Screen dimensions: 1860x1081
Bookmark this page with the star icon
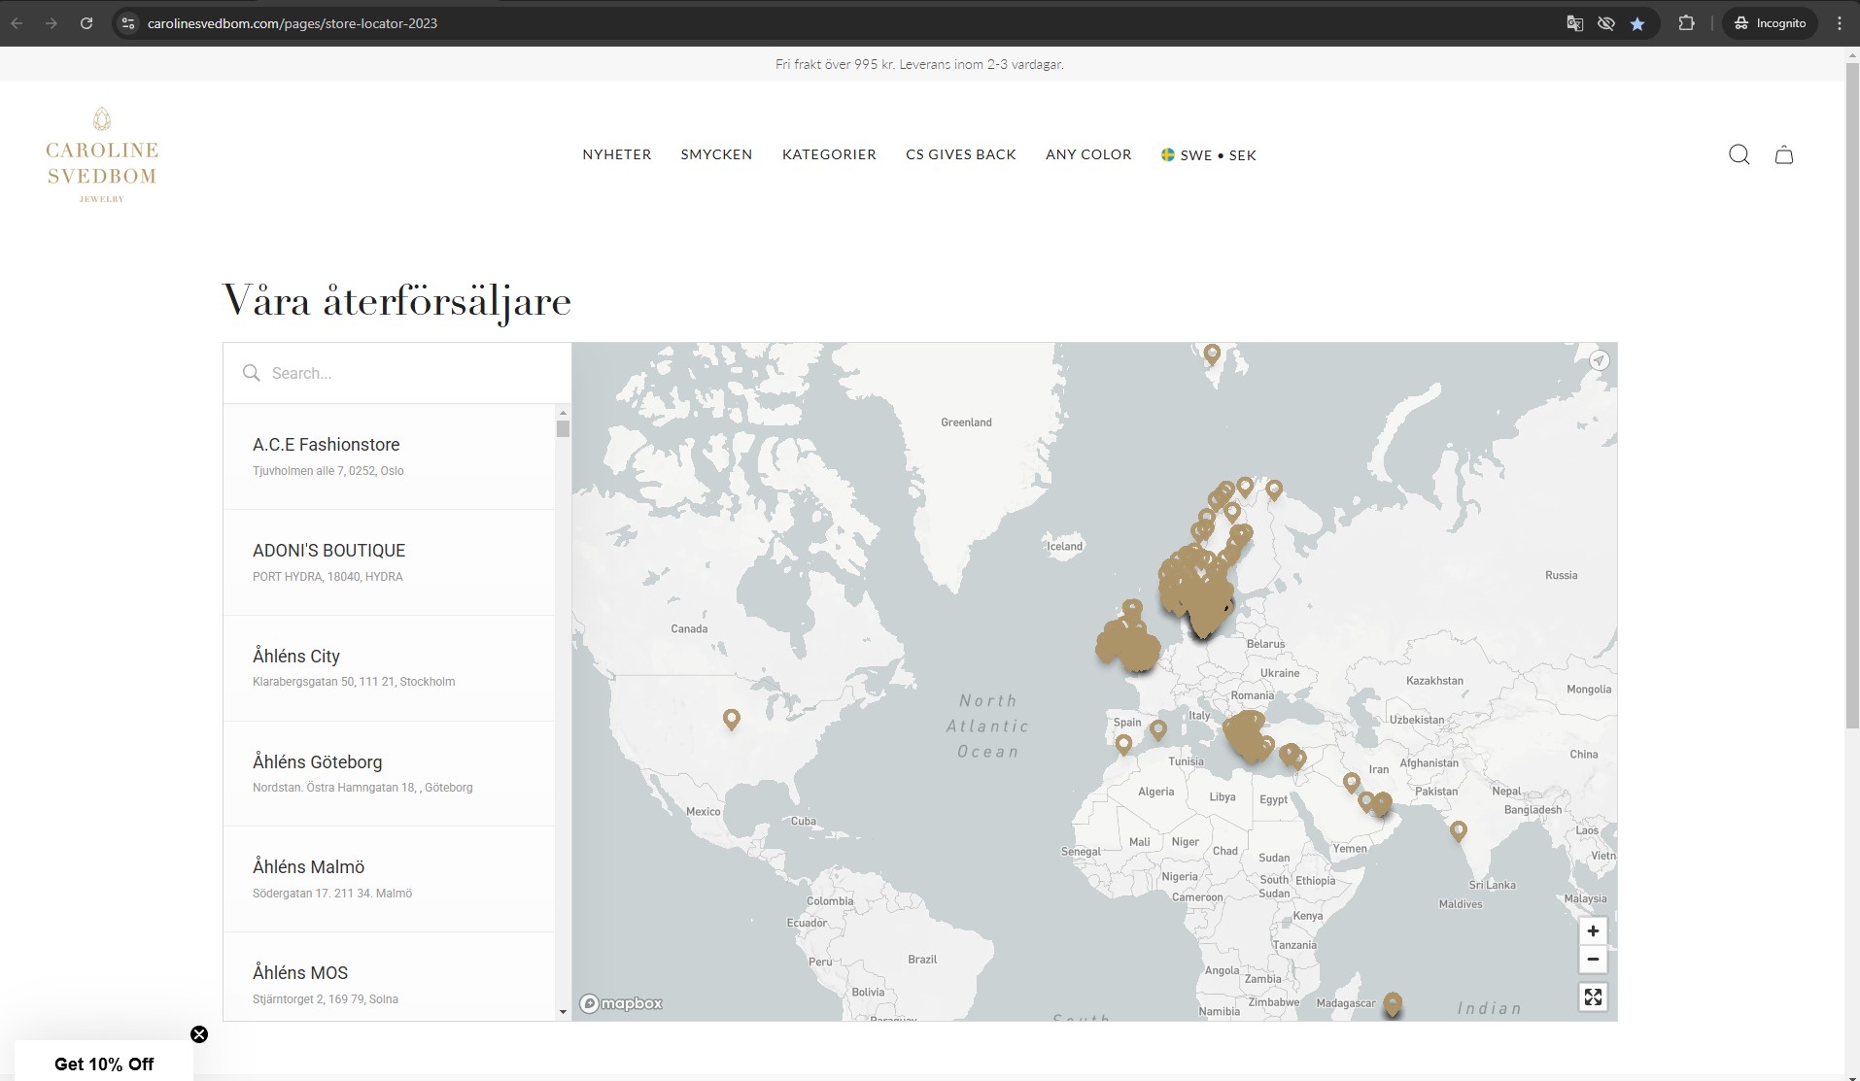pos(1637,23)
